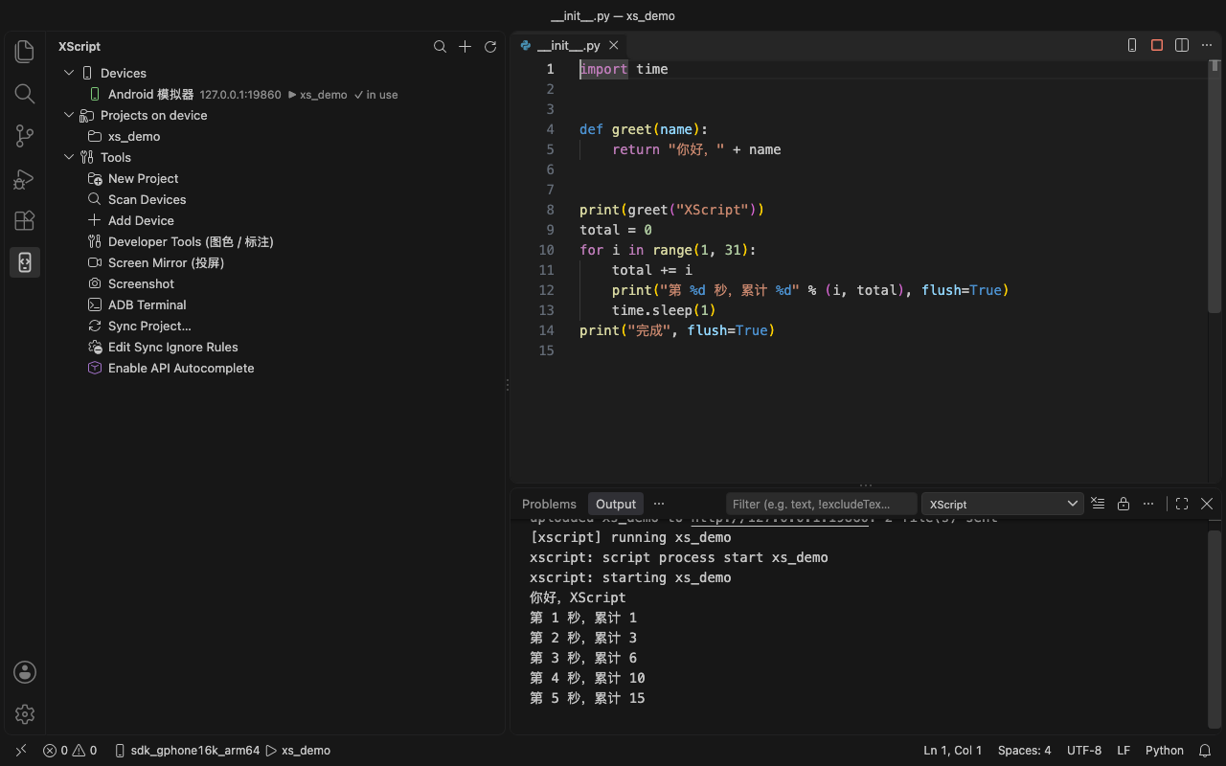1226x766 pixels.
Task: Select the Output panel tab
Action: [x=616, y=504]
